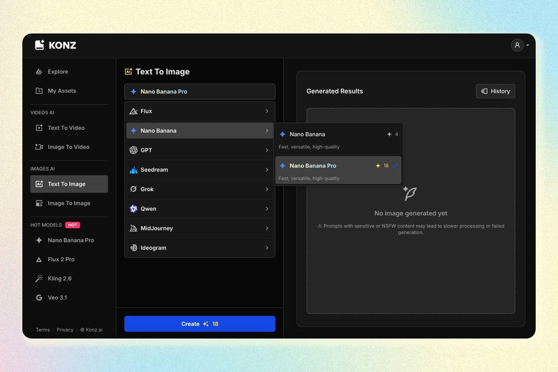Open Text To Video in sidebar
The image size is (558, 372).
click(69, 128)
